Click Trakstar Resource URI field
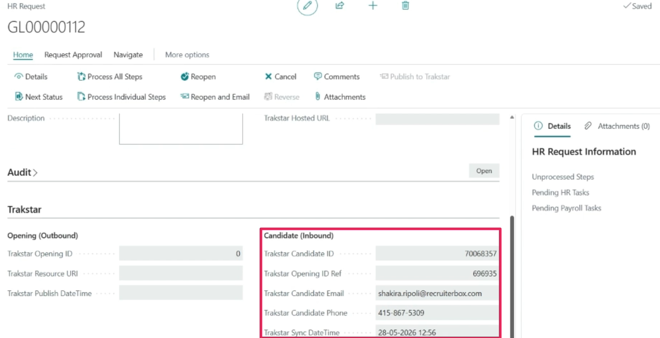This screenshot has width=660, height=338. click(x=181, y=273)
